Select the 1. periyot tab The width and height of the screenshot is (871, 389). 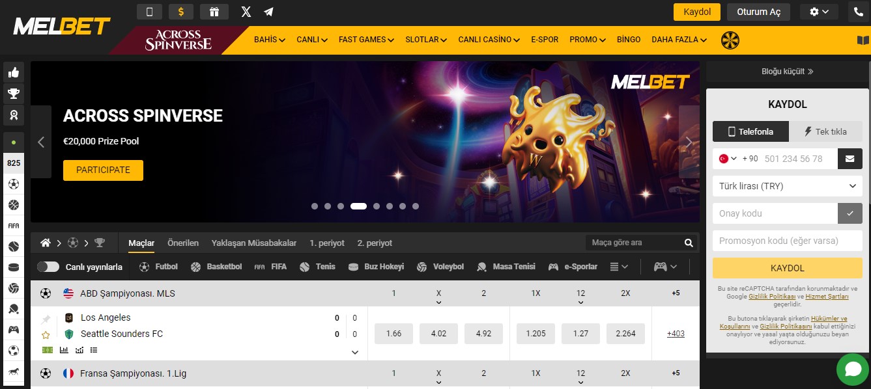pyautogui.click(x=327, y=243)
